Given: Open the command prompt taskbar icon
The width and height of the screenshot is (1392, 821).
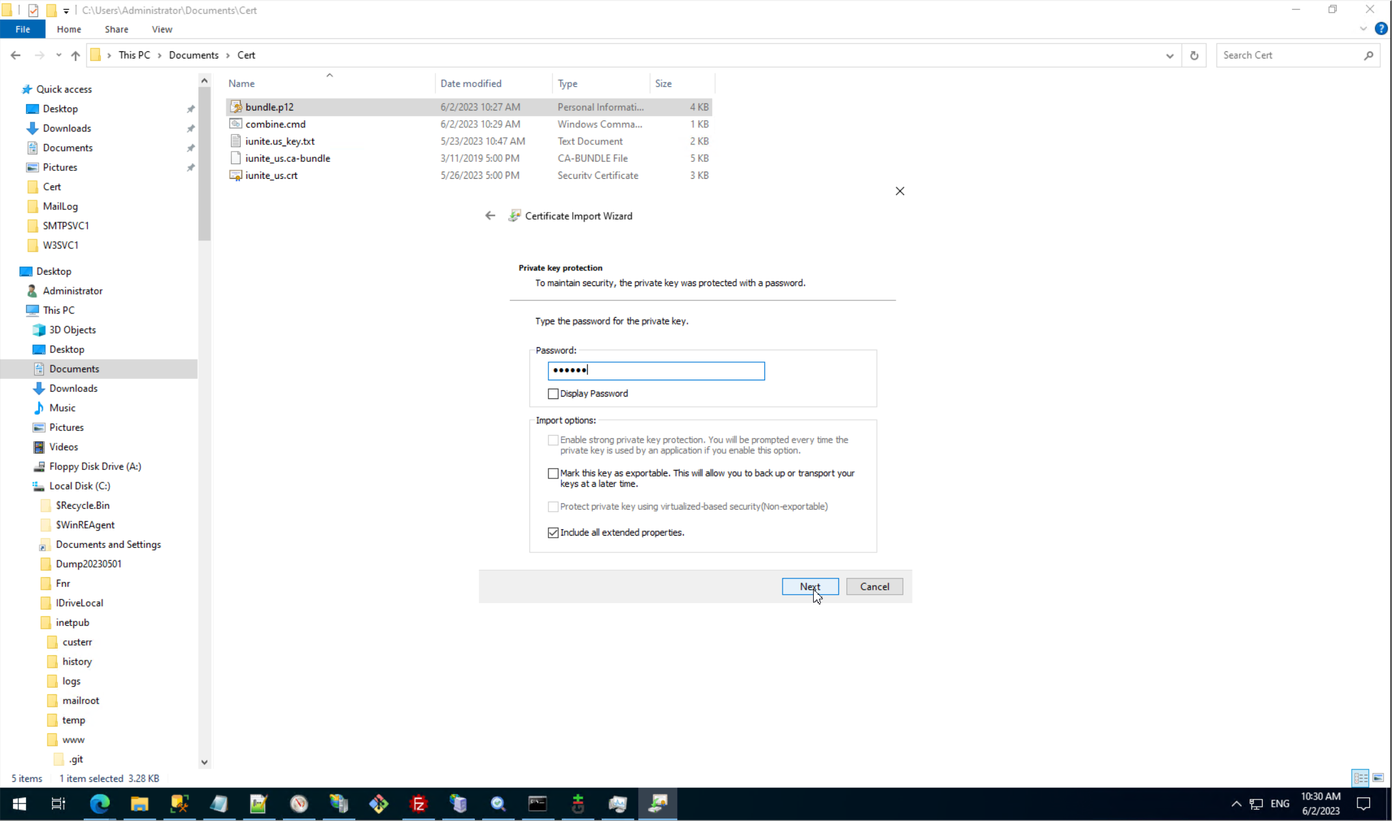Looking at the screenshot, I should (x=537, y=804).
